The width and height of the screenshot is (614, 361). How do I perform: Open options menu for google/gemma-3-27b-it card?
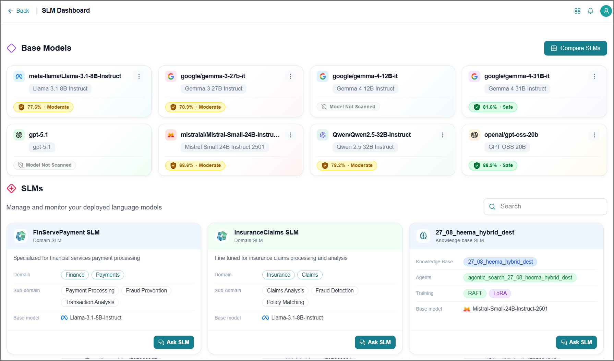(x=290, y=76)
